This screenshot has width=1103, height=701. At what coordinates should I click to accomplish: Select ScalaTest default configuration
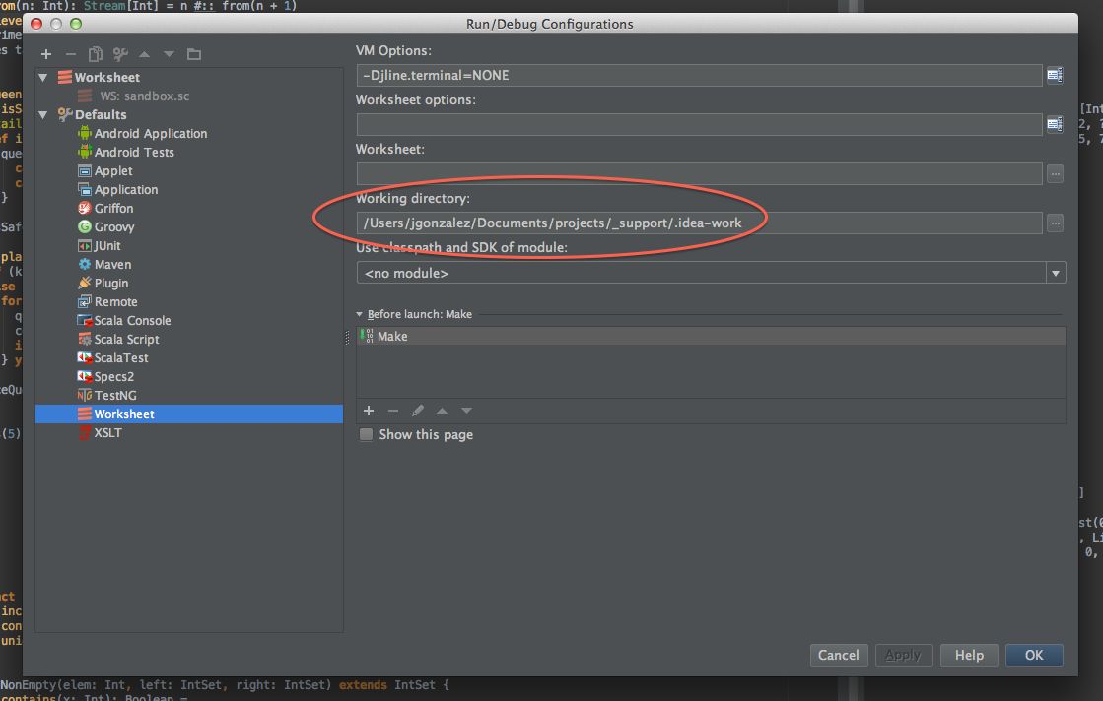(x=113, y=358)
